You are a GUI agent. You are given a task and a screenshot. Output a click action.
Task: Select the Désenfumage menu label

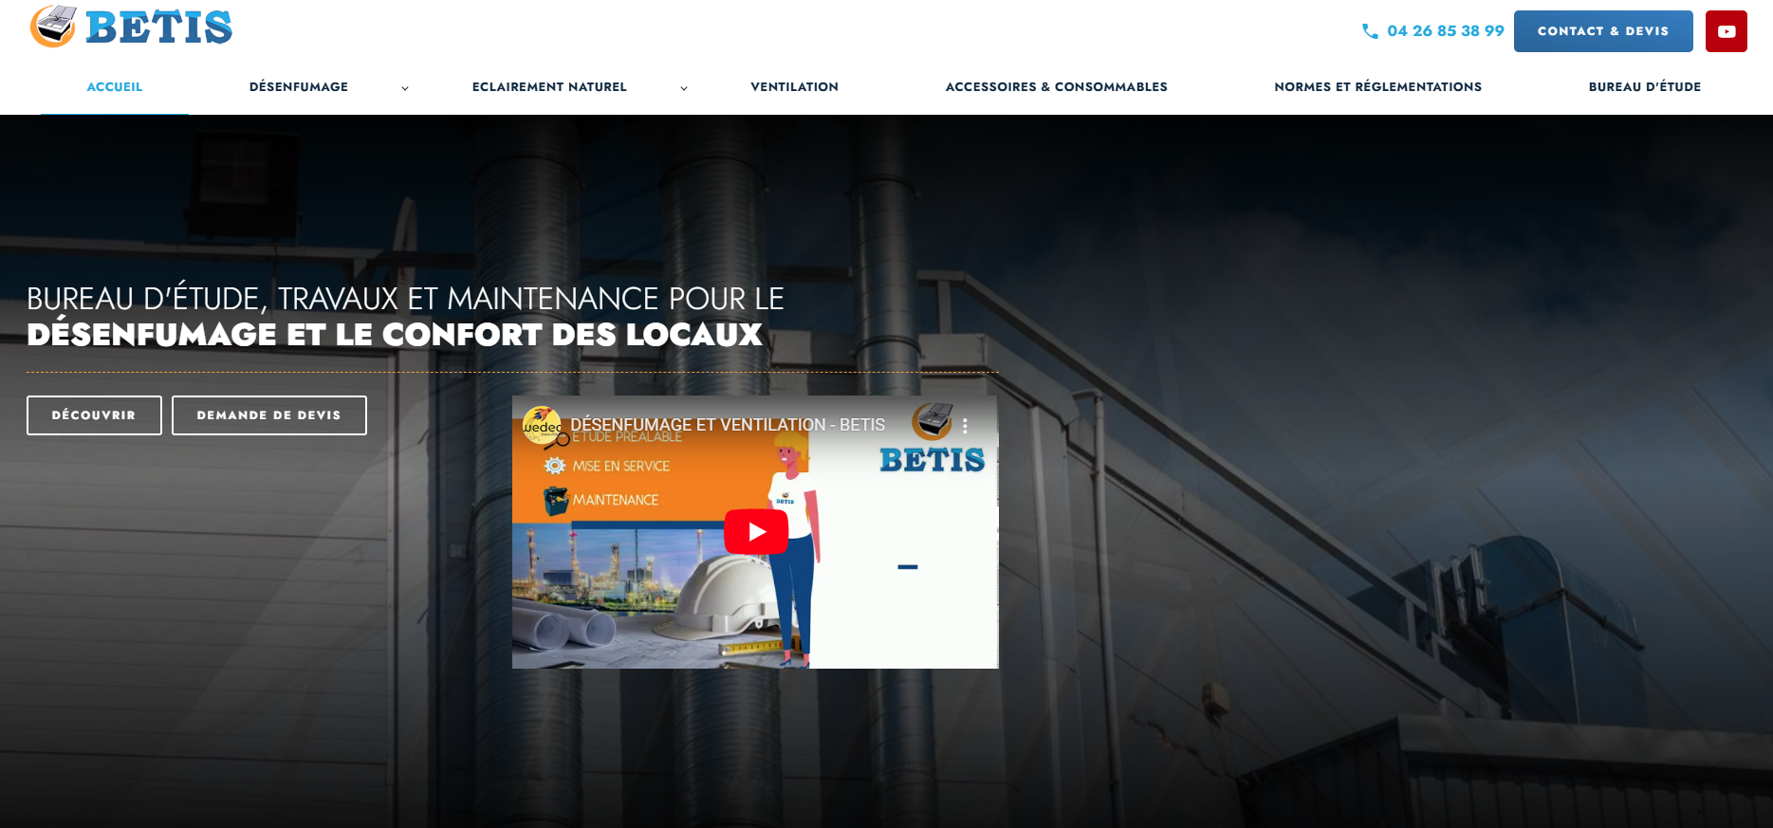pyautogui.click(x=299, y=86)
